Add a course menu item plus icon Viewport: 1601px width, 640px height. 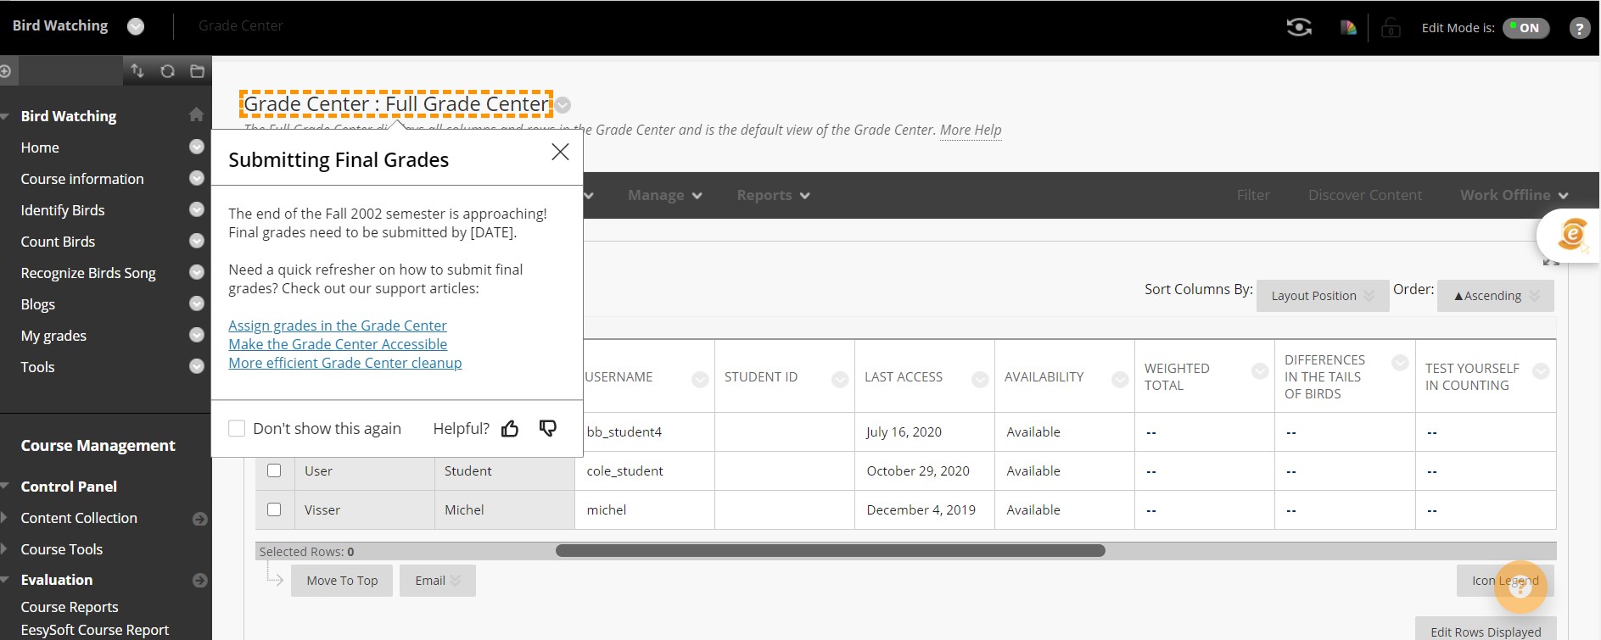pyautogui.click(x=5, y=71)
